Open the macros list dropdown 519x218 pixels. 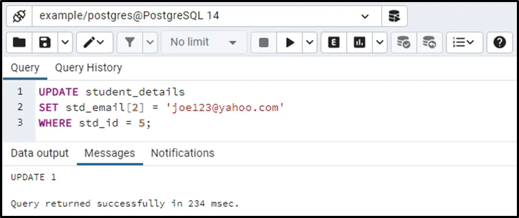pos(465,43)
